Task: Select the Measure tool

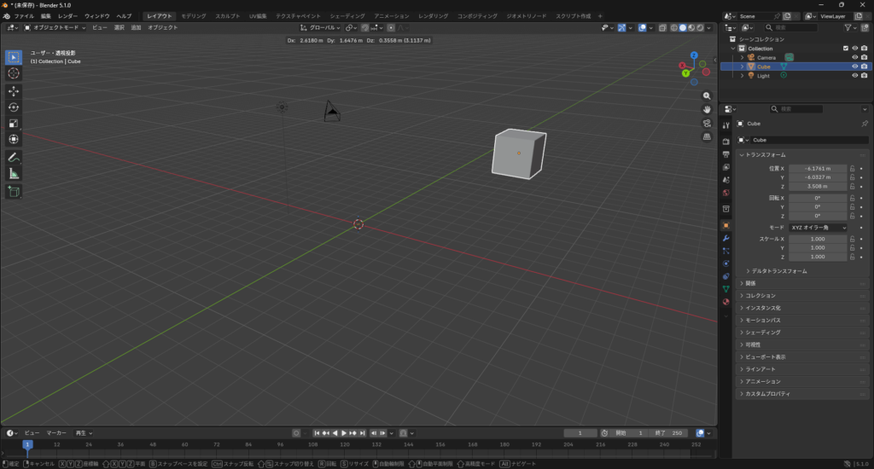Action: click(14, 174)
